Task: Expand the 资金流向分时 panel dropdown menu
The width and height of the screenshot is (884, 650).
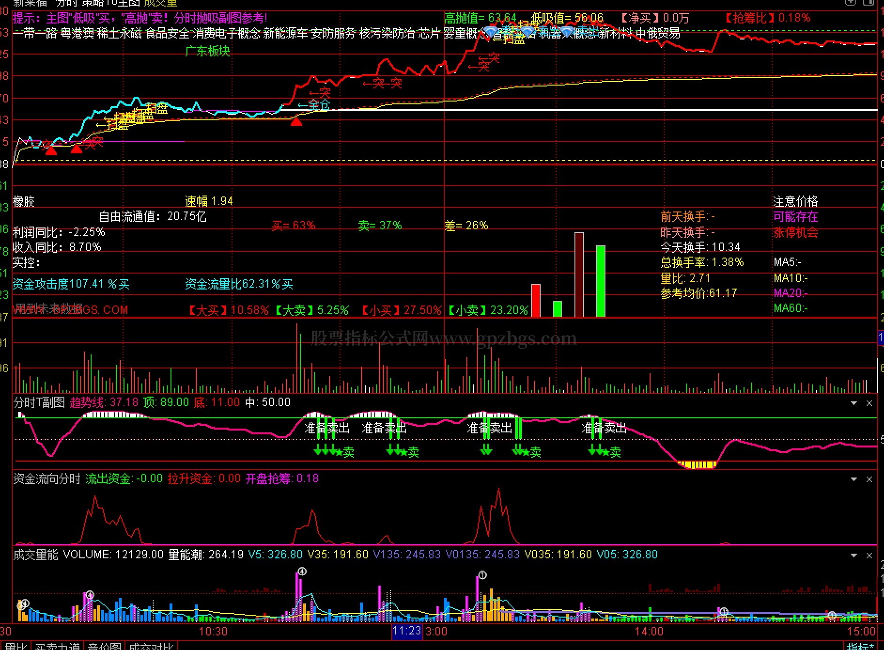Action: (x=854, y=479)
